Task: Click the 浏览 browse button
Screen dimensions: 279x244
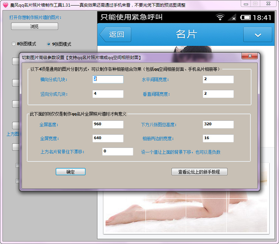Action: pos(34,26)
